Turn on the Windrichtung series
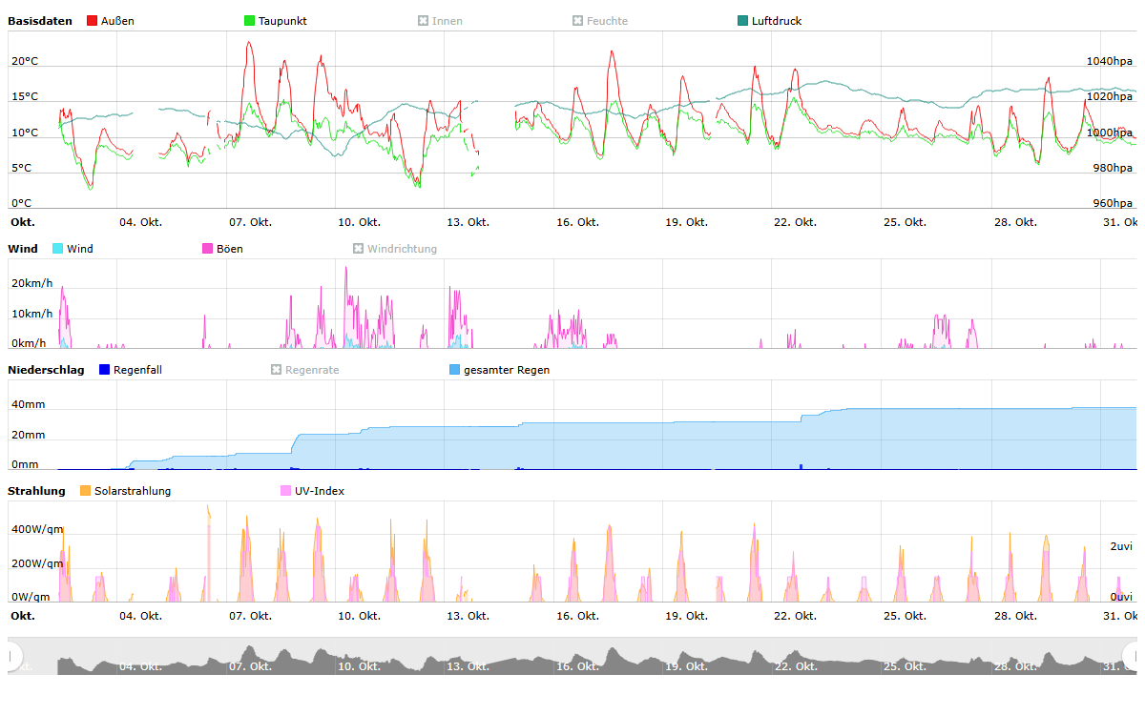1145x715 pixels. pyautogui.click(x=394, y=249)
